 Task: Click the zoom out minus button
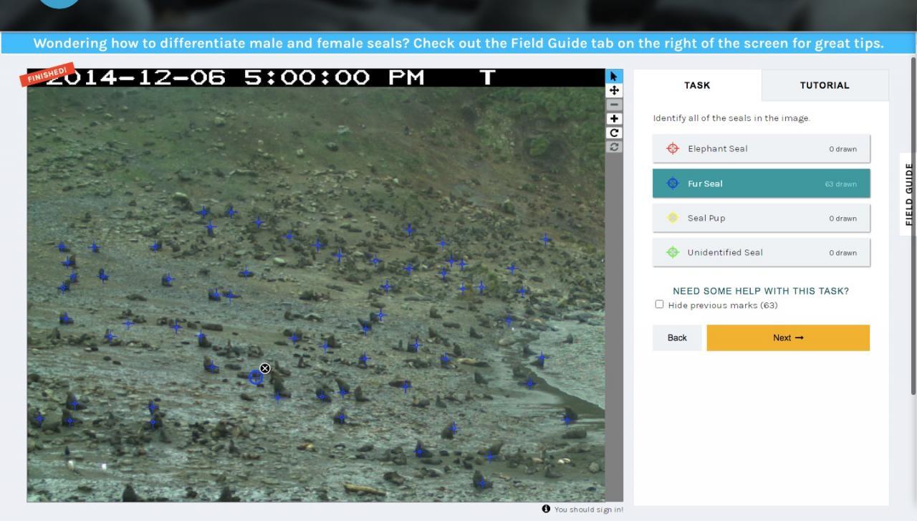(x=614, y=105)
